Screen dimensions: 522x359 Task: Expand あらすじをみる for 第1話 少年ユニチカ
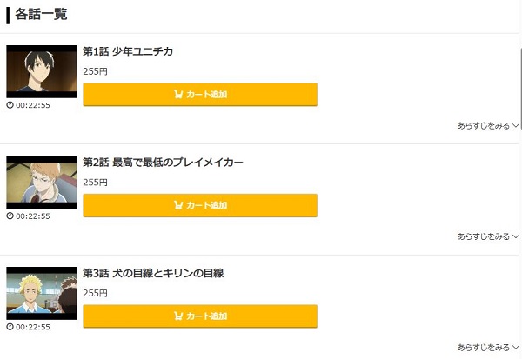[487, 125]
